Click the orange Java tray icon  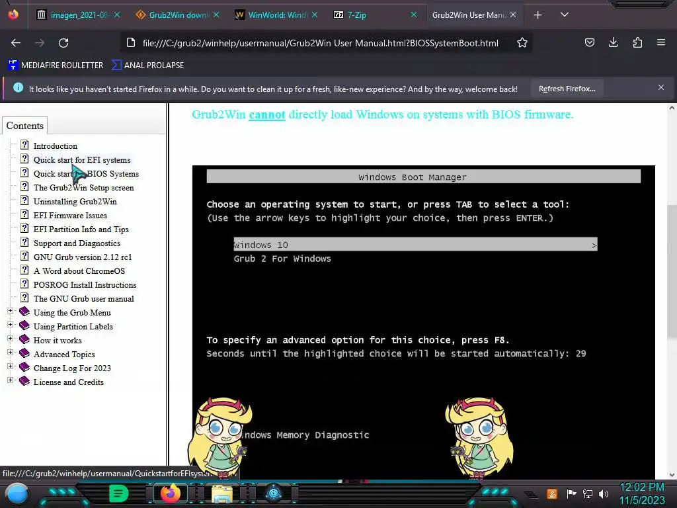552,493
